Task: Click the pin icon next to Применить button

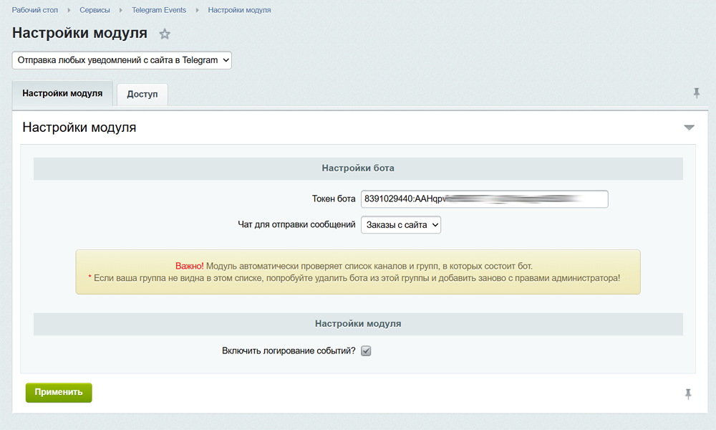Action: click(x=688, y=393)
